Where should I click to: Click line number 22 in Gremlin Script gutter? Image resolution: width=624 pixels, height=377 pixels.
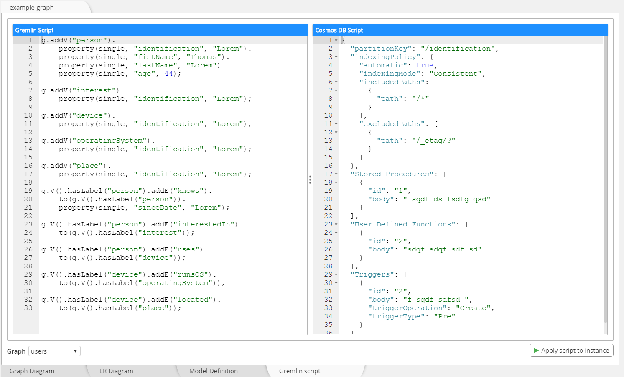click(x=28, y=216)
